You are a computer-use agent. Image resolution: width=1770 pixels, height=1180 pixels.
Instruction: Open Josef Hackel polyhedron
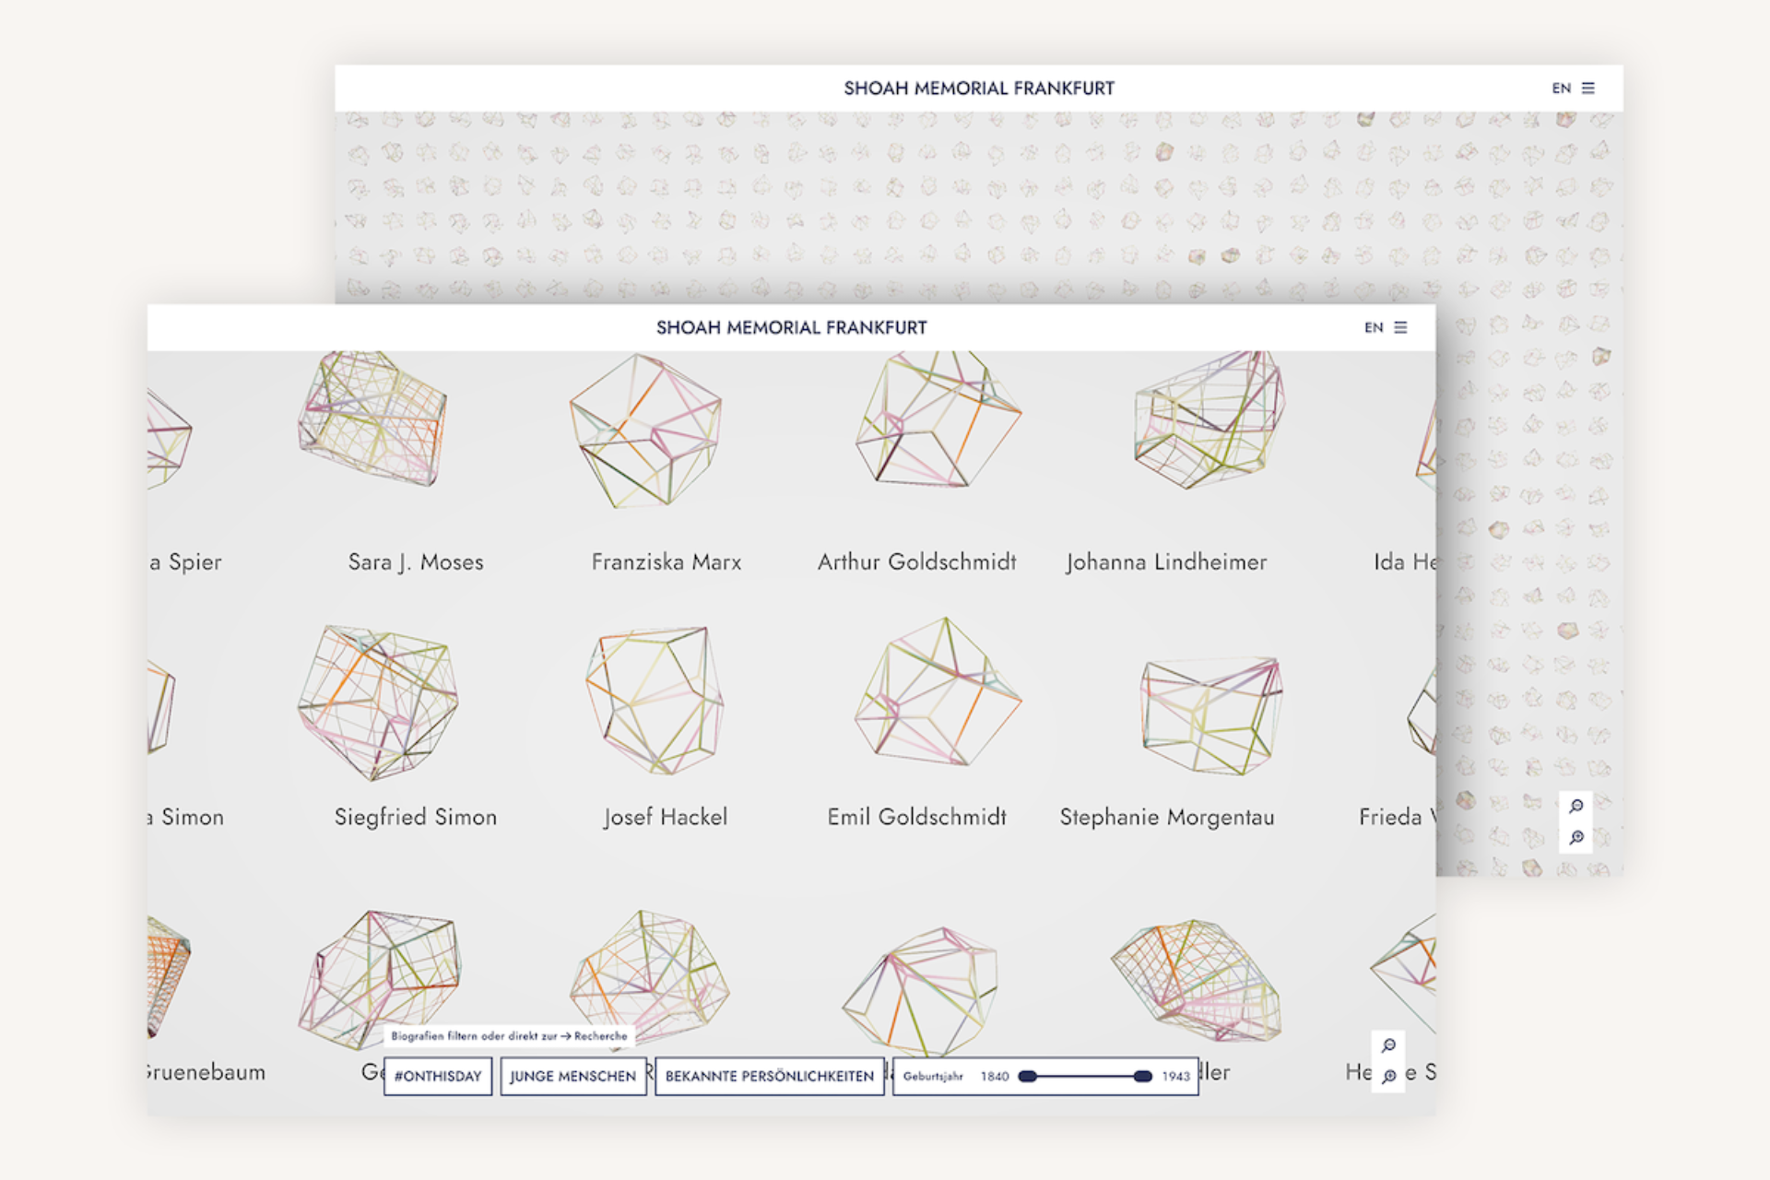[654, 701]
